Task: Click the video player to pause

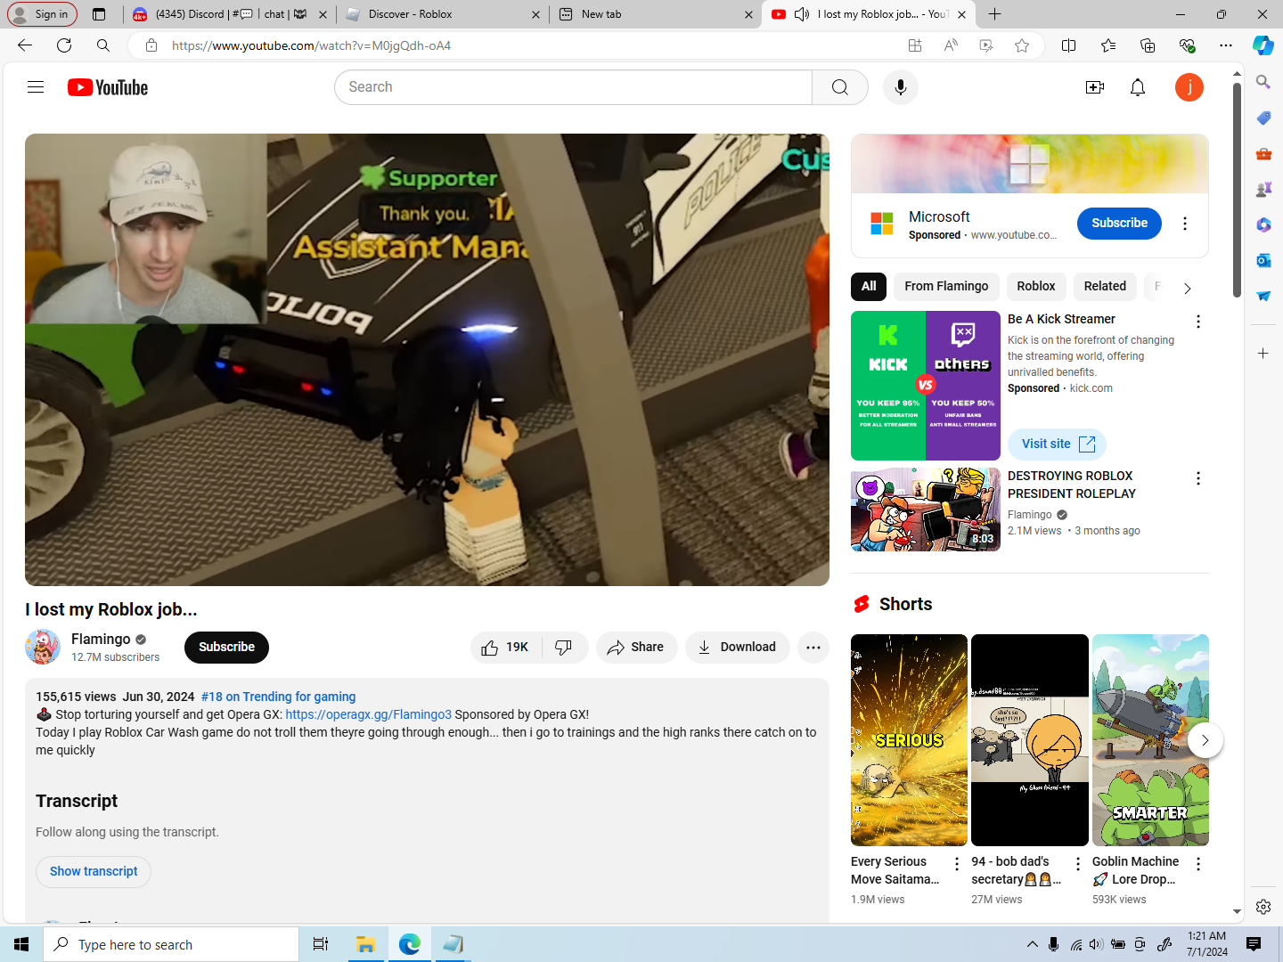Action: tap(427, 360)
